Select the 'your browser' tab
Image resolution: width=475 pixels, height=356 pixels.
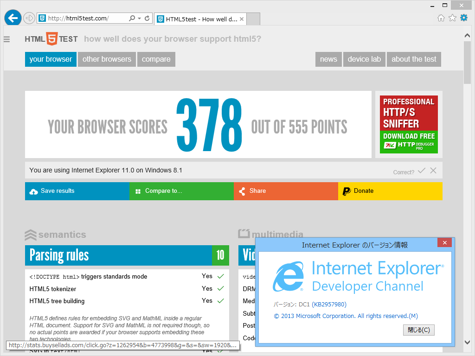[x=51, y=59]
